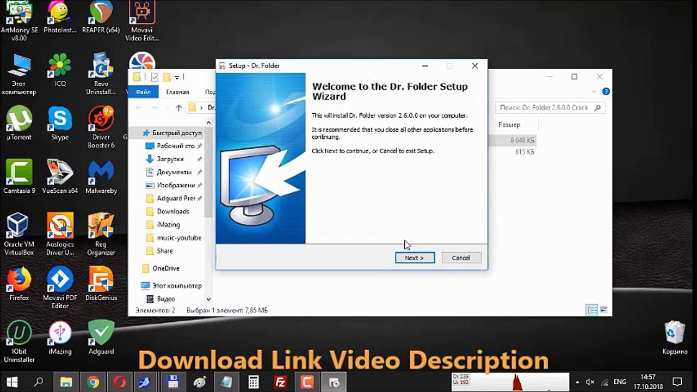Click the muted volume tray icon

coord(590,382)
